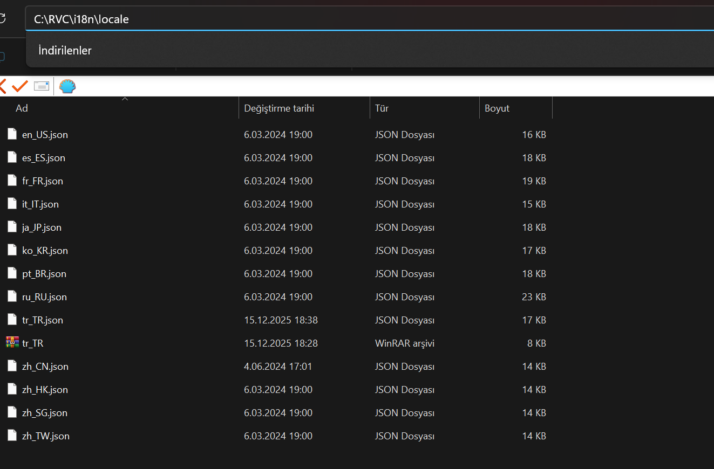Select the tr_TR archive file name
Image resolution: width=714 pixels, height=469 pixels.
point(32,343)
